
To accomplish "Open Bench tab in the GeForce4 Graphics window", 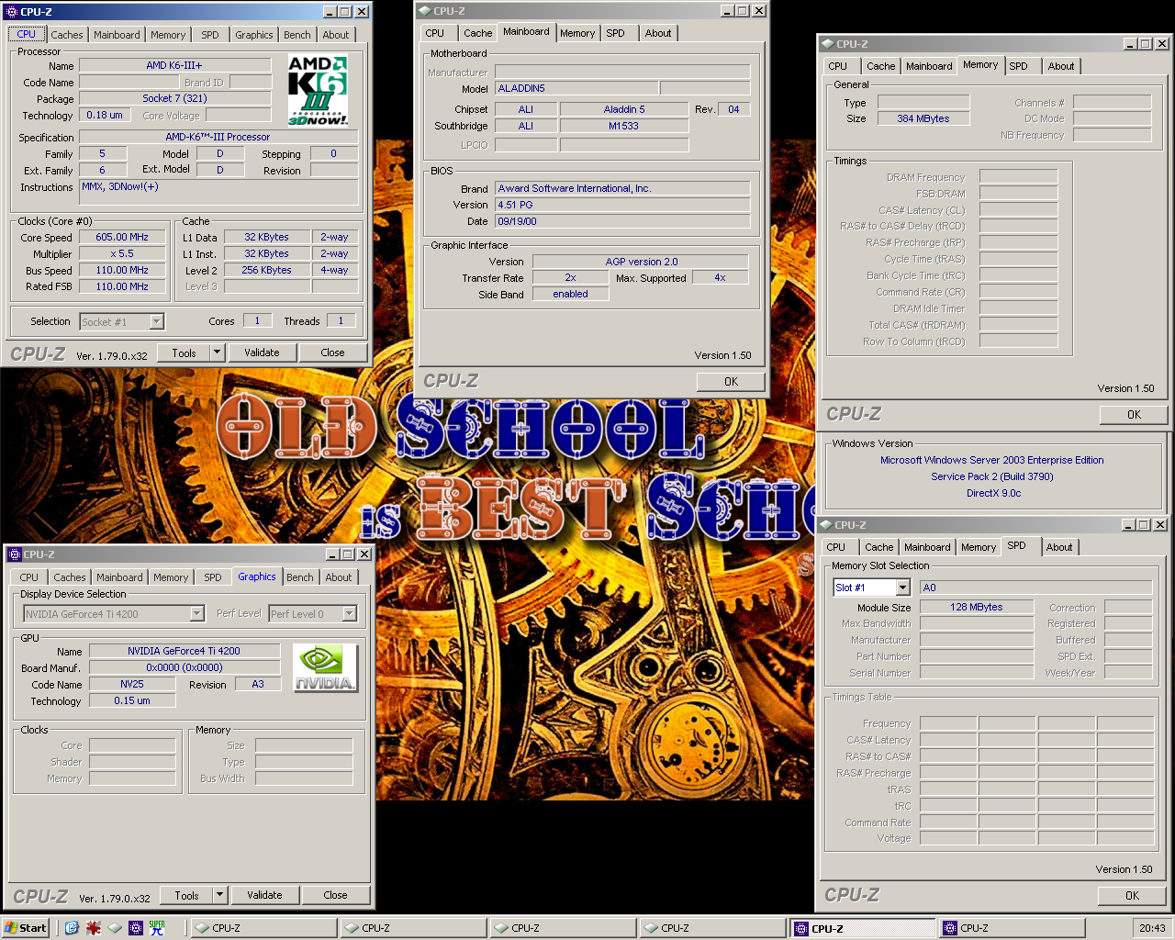I will tap(300, 577).
